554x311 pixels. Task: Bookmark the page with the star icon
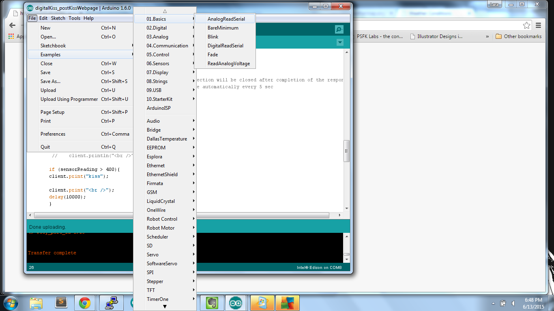pyautogui.click(x=526, y=25)
